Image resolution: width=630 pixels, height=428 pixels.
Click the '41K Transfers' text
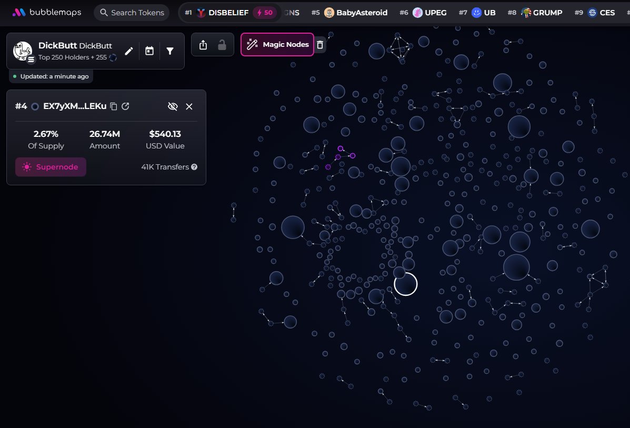click(165, 167)
